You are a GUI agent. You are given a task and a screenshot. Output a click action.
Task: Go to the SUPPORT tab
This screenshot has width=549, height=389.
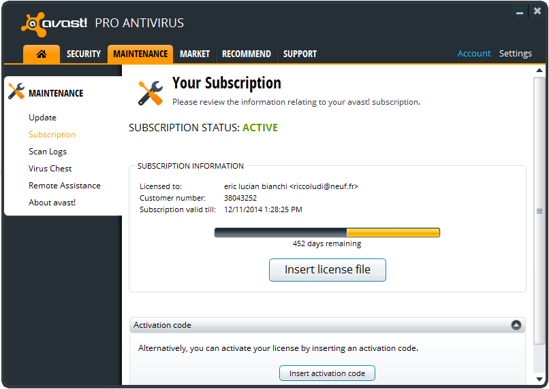300,54
